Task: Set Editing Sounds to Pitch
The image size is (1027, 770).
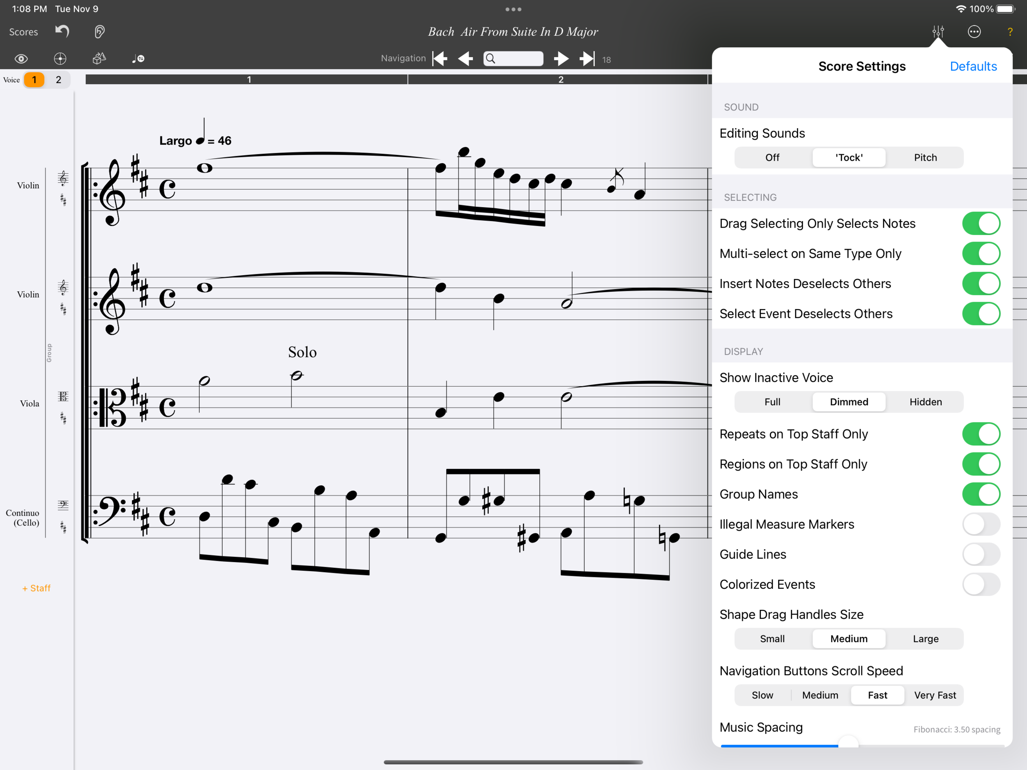Action: pyautogui.click(x=925, y=157)
